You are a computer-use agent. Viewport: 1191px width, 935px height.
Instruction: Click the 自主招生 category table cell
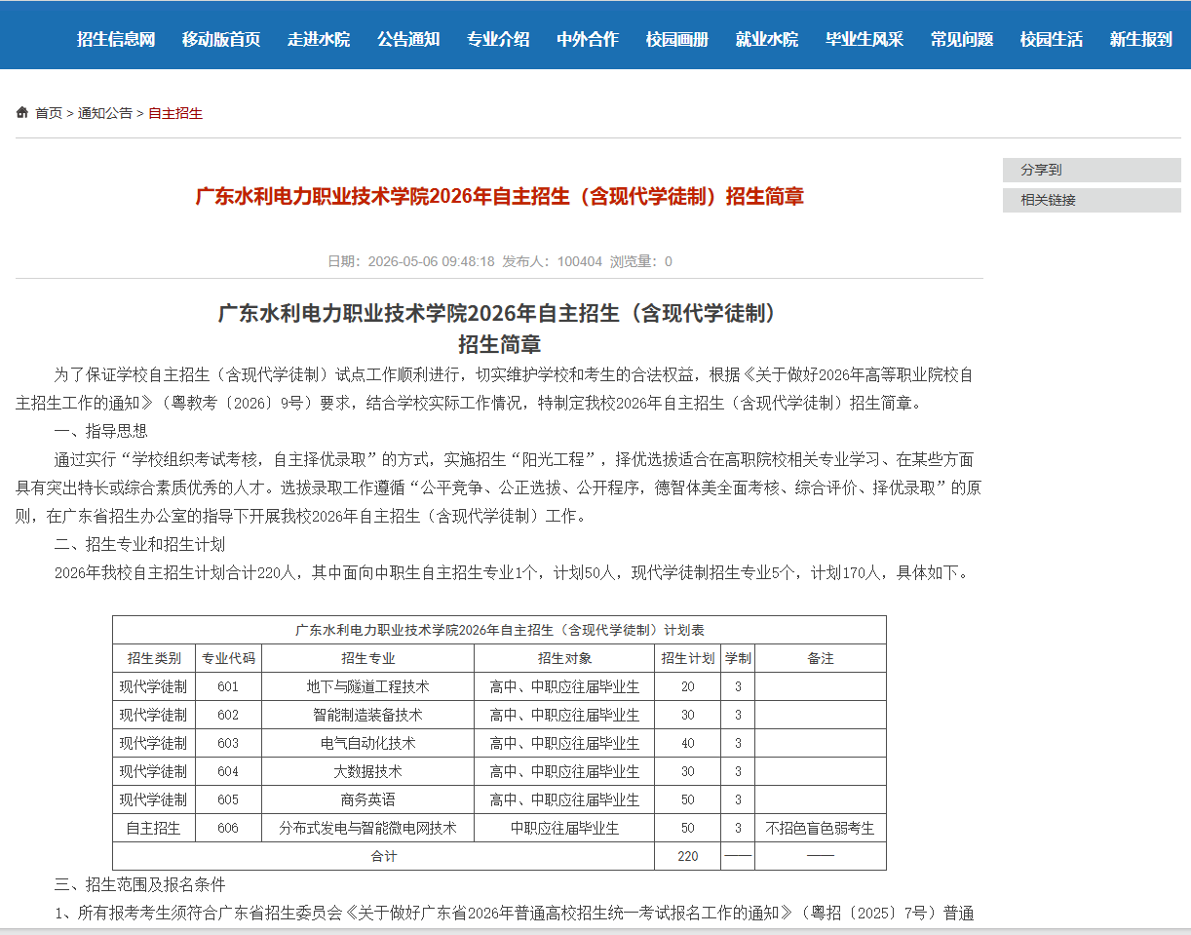(154, 828)
